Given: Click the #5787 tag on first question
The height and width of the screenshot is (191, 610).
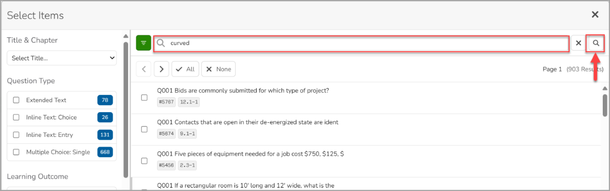Looking at the screenshot, I should pyautogui.click(x=166, y=102).
